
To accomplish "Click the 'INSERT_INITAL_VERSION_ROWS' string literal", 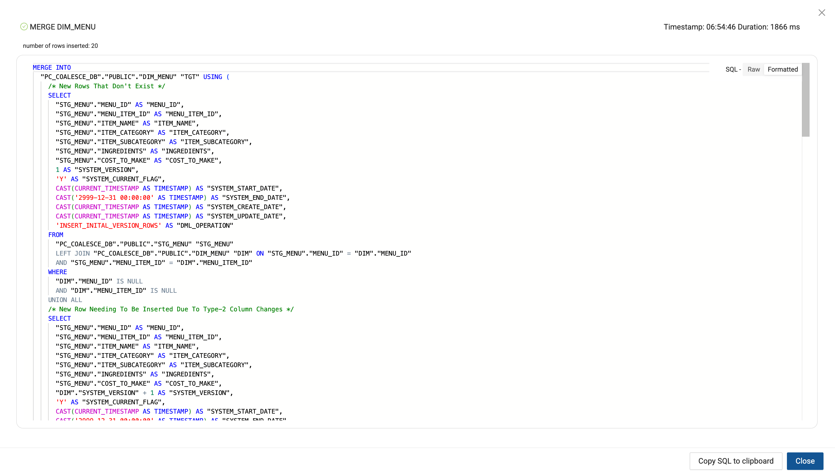I will pos(108,225).
